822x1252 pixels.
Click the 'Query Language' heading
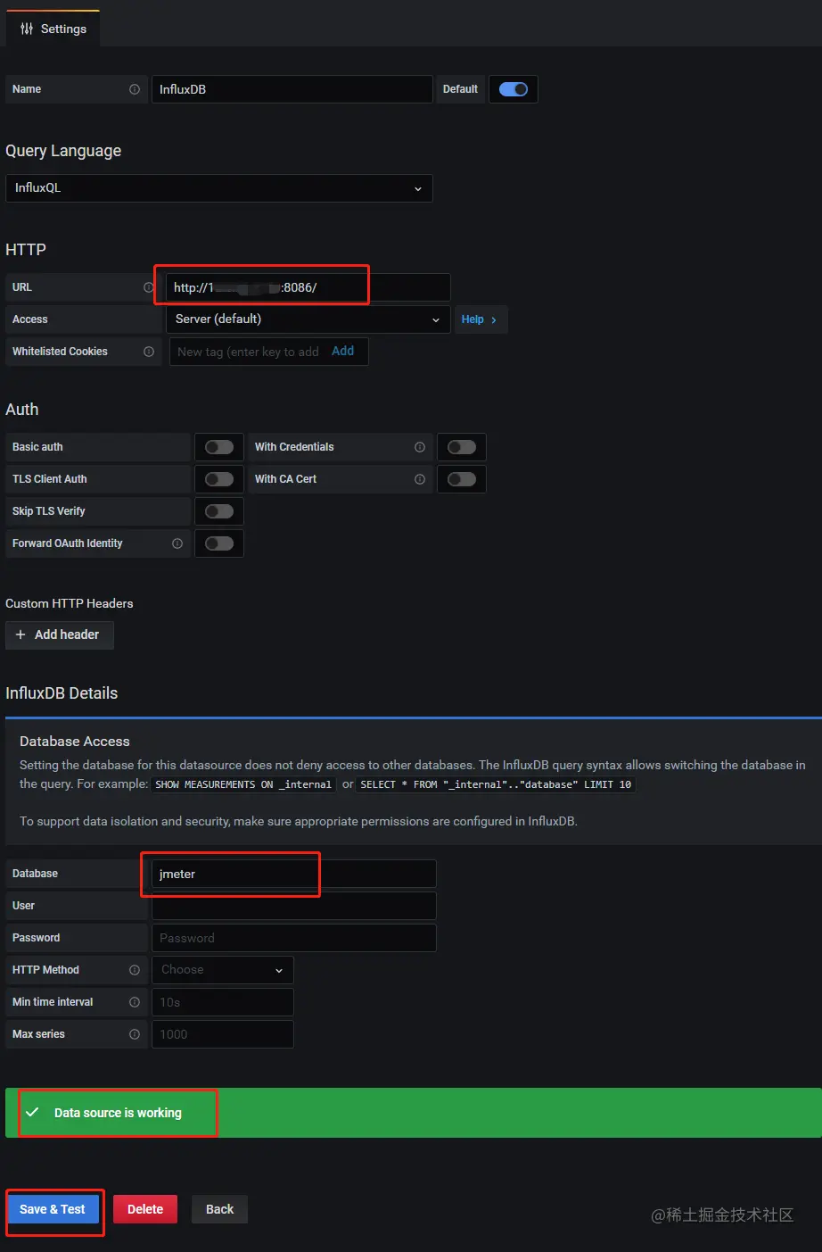[x=63, y=151]
